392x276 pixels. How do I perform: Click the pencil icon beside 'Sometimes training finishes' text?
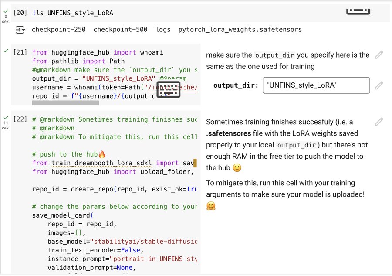(x=379, y=122)
